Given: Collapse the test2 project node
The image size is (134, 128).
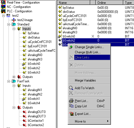Looking at the screenshot, I should tap(3, 16).
